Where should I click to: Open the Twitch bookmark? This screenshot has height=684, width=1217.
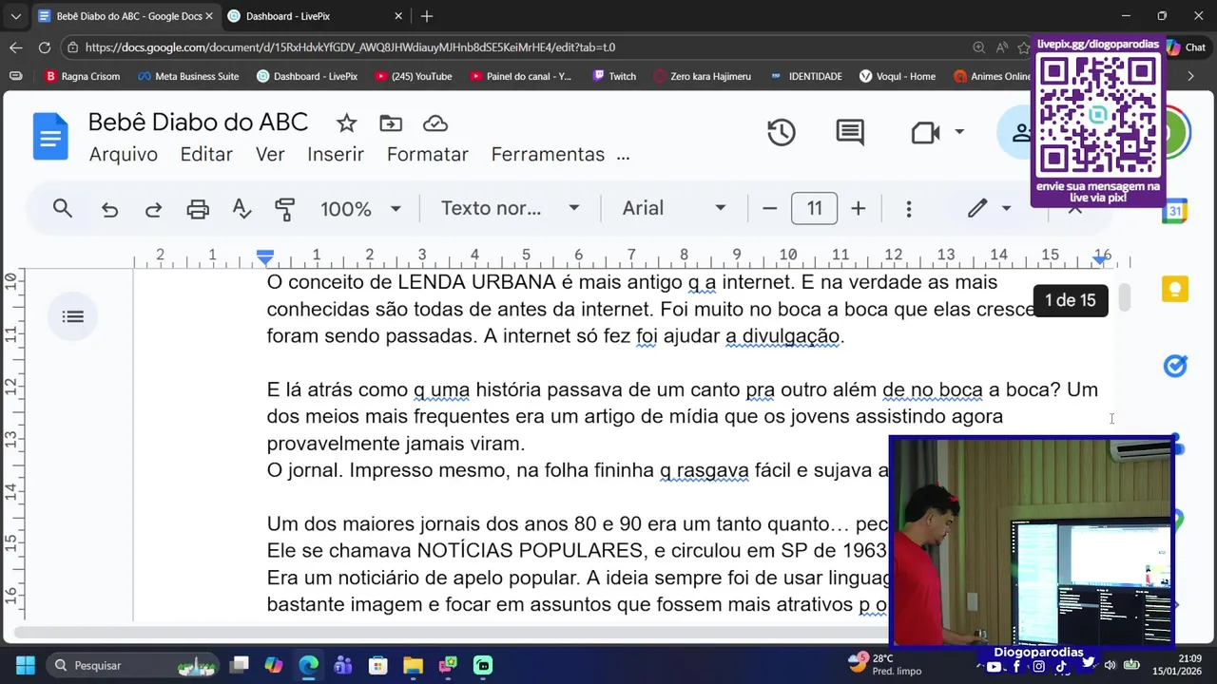tap(614, 76)
